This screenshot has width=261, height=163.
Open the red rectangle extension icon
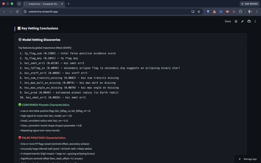[227, 12]
